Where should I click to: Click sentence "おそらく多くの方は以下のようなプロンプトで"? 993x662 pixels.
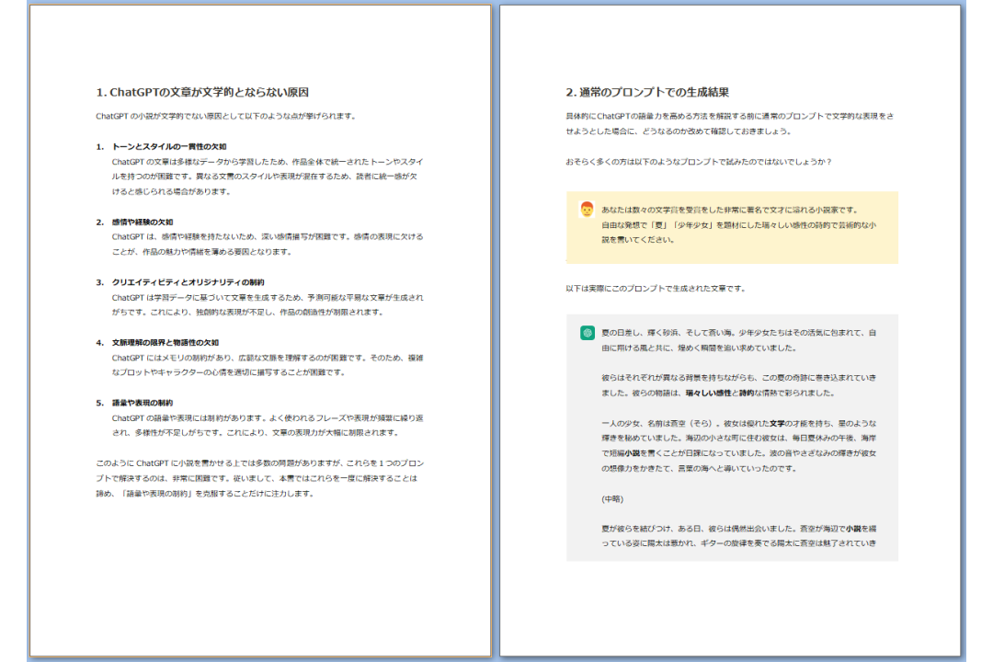(699, 162)
